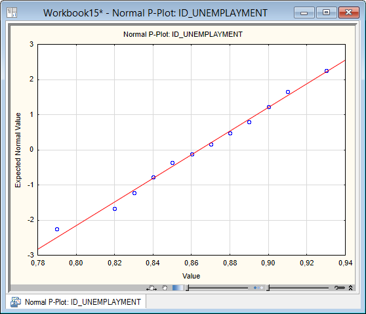This screenshot has width=366, height=314.
Task: Adjust the area transparency slider handle
Action: tap(187, 288)
